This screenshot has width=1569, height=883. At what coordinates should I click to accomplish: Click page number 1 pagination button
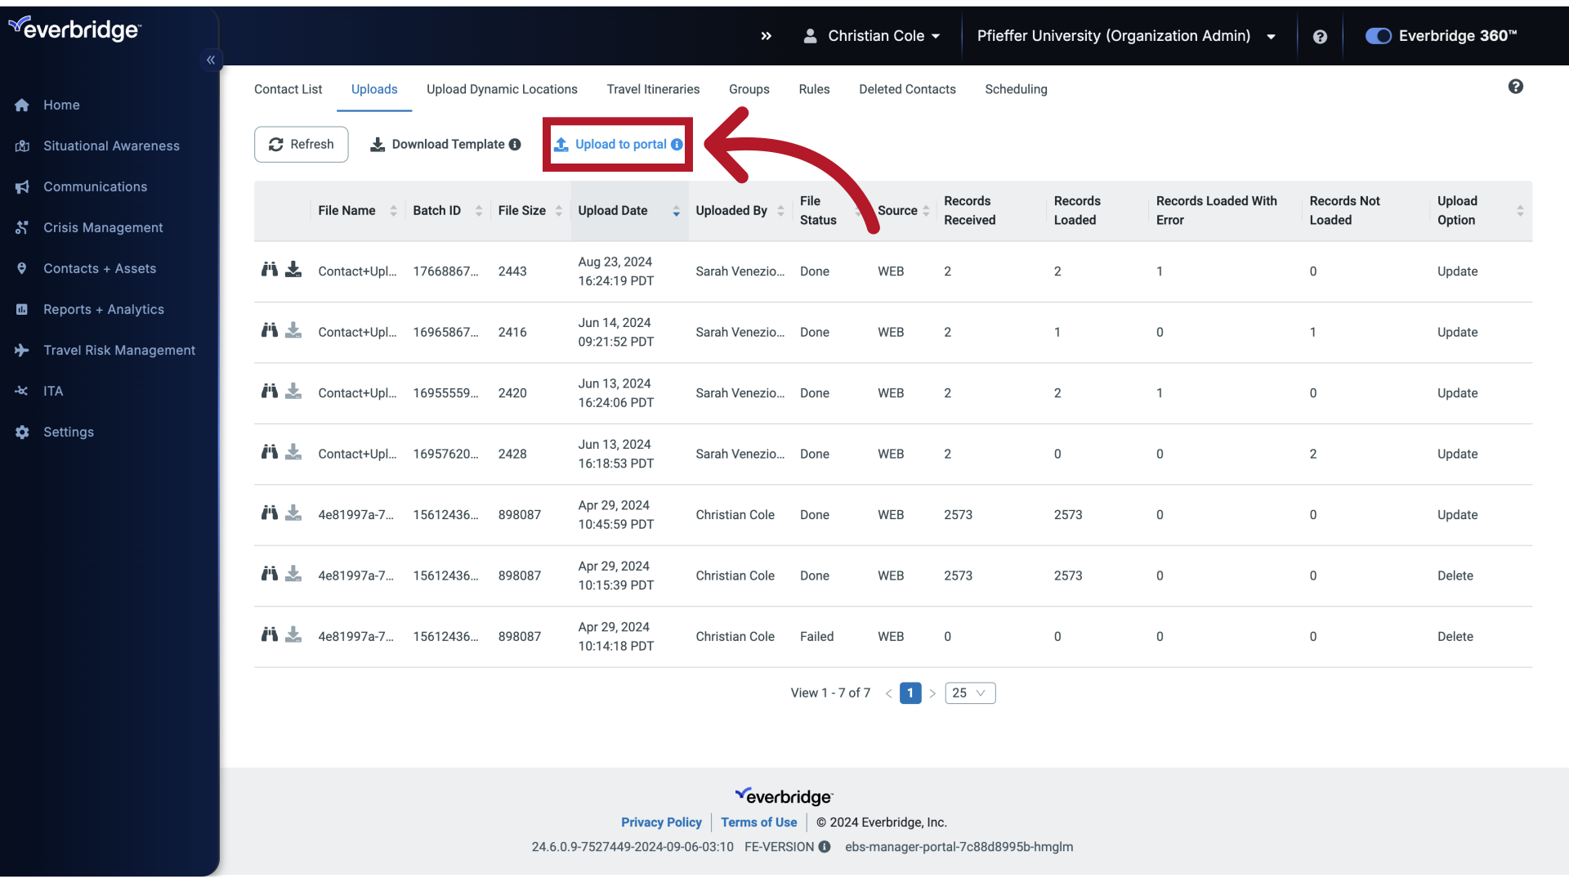(910, 693)
